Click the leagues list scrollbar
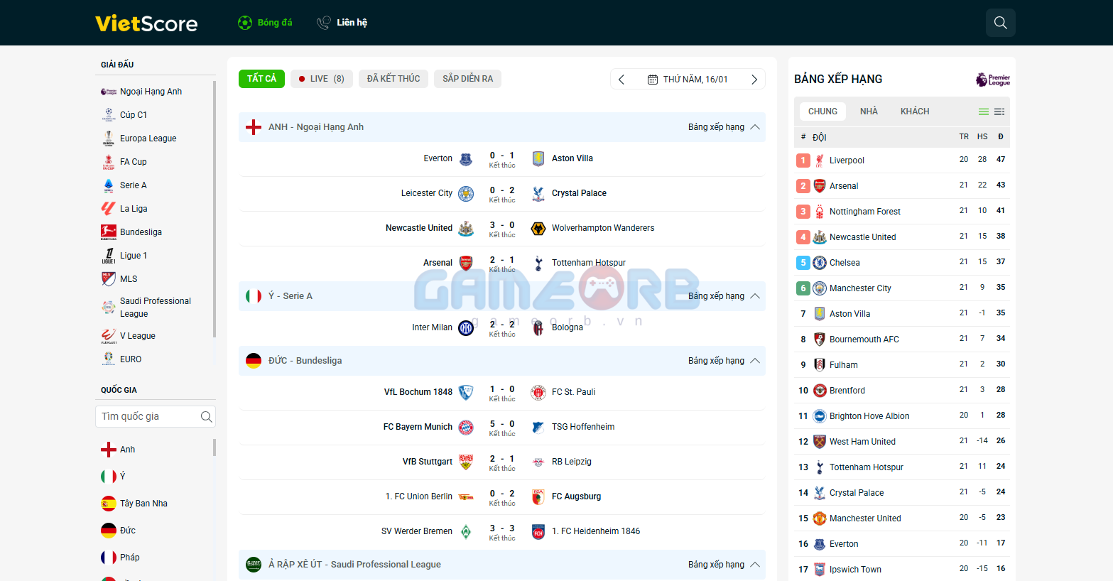The image size is (1113, 581). 215,210
